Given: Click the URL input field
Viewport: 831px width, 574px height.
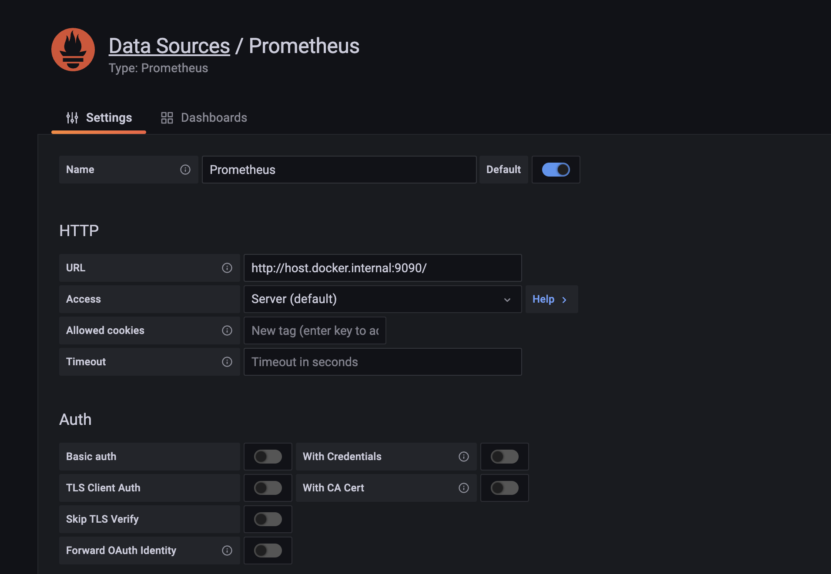Looking at the screenshot, I should [x=383, y=268].
